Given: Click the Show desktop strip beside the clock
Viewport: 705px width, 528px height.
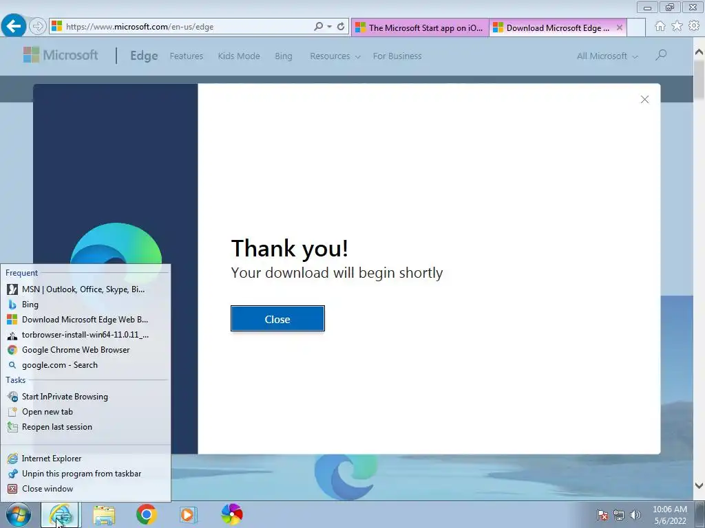Looking at the screenshot, I should tap(699, 515).
